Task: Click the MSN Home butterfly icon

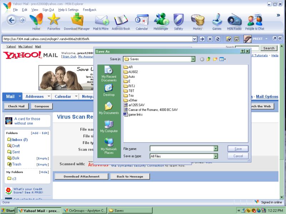Action: [x=36, y=20]
